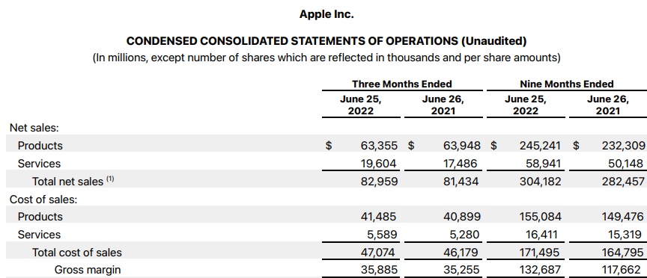This screenshot has height=278, width=647.
Task: Click the units note in parentheses
Action: (326, 58)
